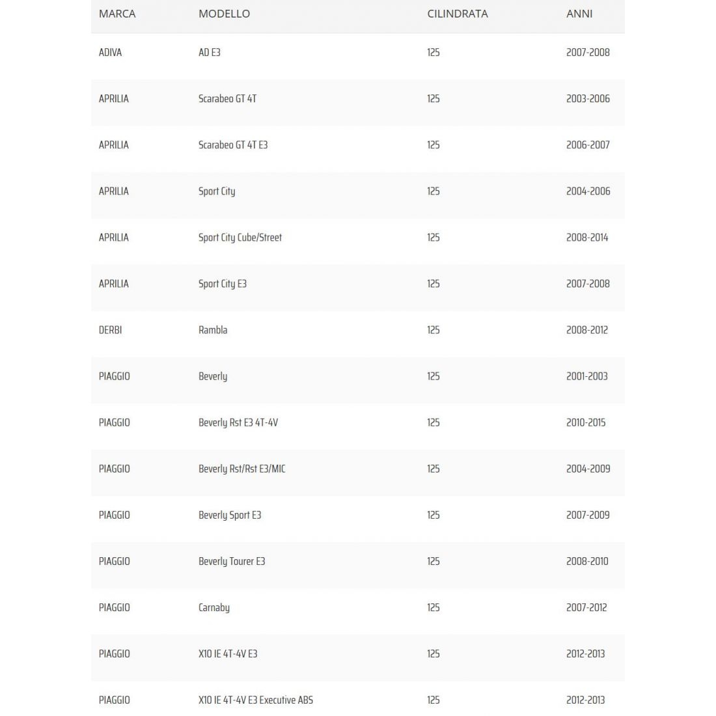Select the Beverly Tourer E3 model
716x716 pixels.
coord(231,561)
